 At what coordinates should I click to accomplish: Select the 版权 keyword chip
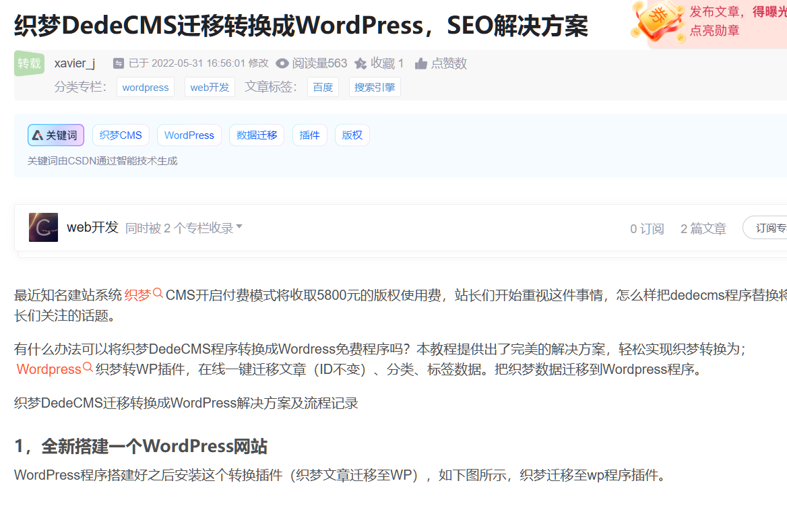coord(352,135)
